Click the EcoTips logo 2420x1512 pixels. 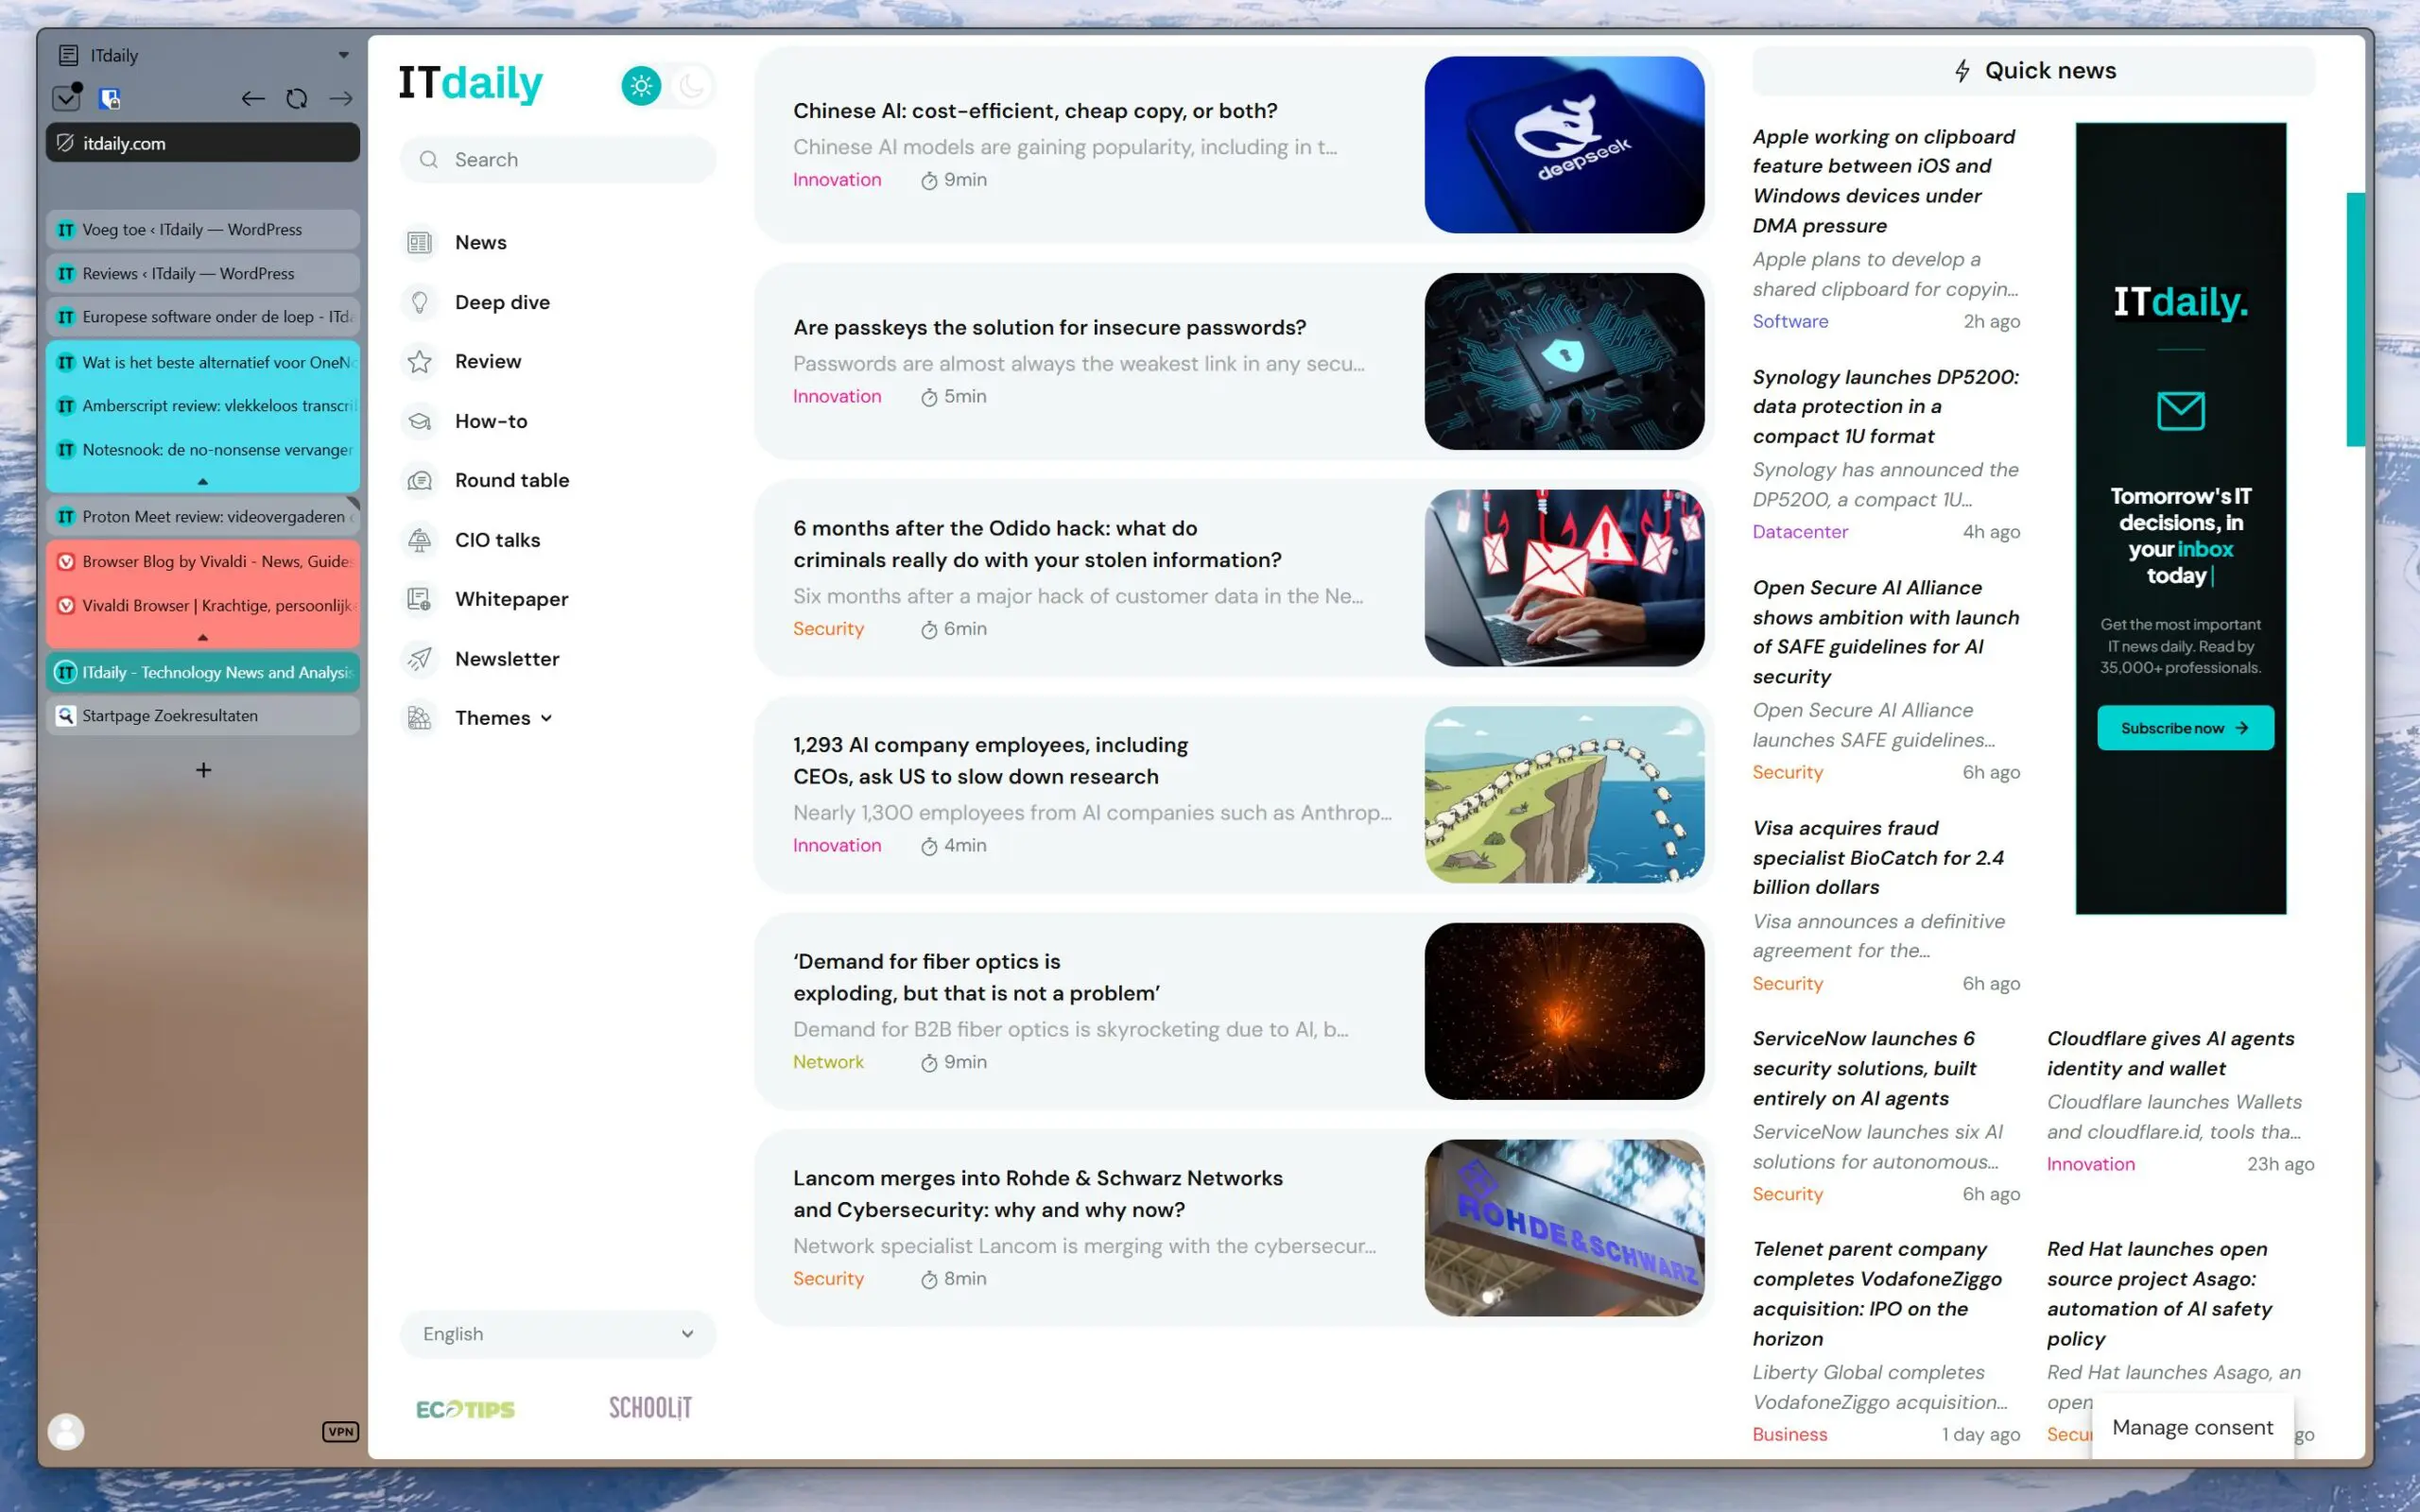pos(466,1409)
